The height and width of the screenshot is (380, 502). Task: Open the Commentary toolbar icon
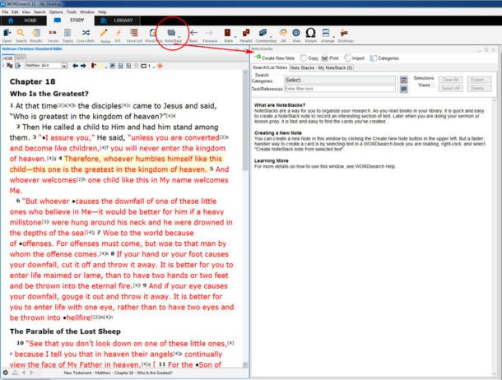point(263,33)
